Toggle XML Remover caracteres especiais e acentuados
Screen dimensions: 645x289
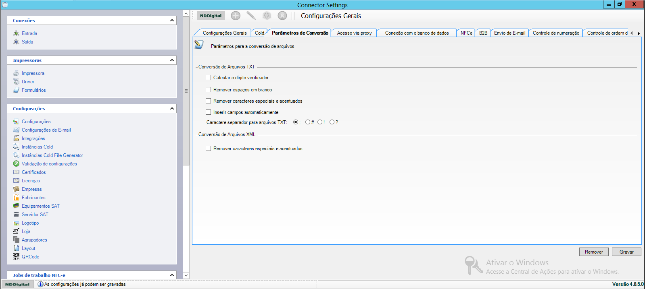[x=209, y=149]
